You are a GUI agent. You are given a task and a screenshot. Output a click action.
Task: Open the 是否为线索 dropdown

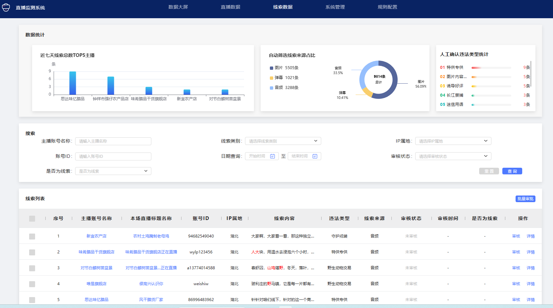(x=113, y=171)
